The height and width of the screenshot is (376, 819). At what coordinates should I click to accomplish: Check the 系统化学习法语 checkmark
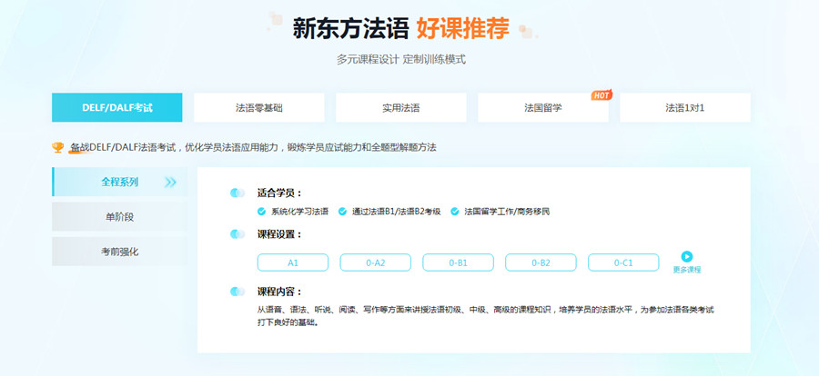[262, 212]
